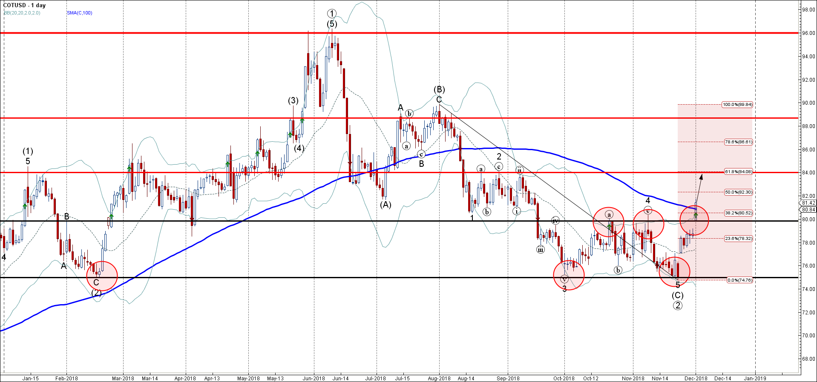Click the Jun 2018 date on time axis
The image size is (817, 382).
click(314, 378)
